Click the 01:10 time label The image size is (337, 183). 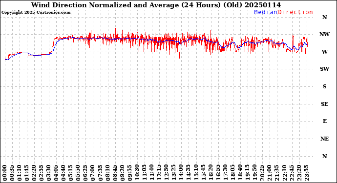pyautogui.click(x=20, y=173)
